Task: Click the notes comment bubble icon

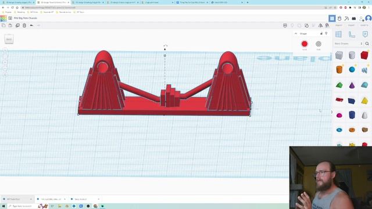Action: click(x=285, y=26)
